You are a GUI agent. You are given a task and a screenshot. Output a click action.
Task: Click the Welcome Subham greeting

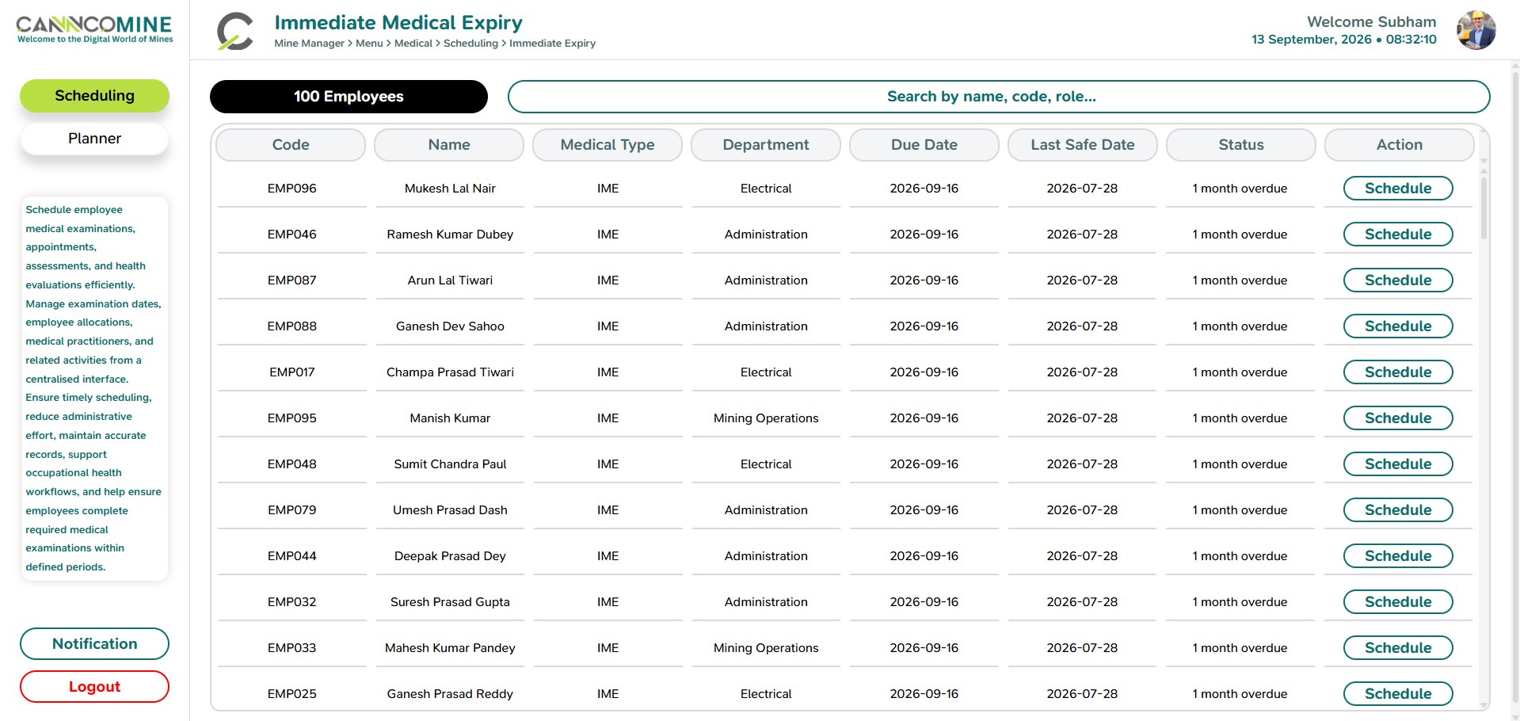point(1371,22)
